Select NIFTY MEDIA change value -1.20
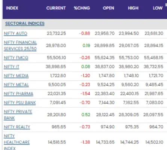167x150 pixels. coord(85,76)
